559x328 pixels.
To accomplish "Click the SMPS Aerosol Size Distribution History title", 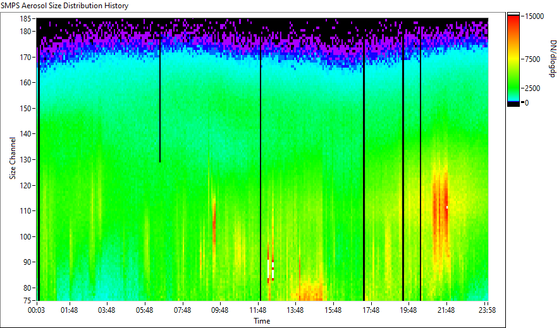I will point(64,6).
